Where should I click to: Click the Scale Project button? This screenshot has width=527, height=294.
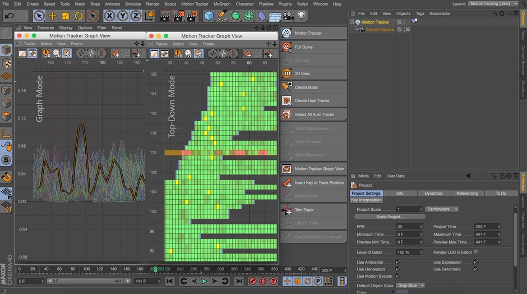point(389,217)
